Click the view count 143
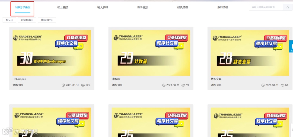This screenshot has width=293, height=137. [x=87, y=85]
